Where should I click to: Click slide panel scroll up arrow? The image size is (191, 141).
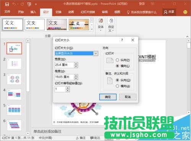(x=28, y=41)
